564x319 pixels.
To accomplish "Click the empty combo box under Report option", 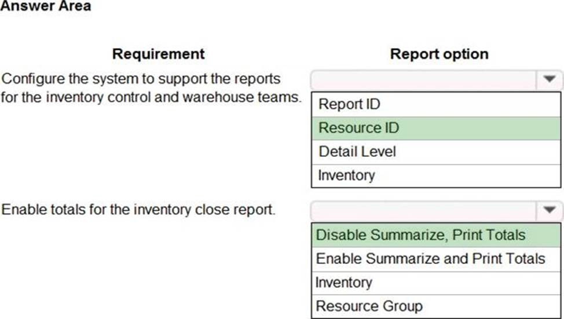I will pos(424,79).
